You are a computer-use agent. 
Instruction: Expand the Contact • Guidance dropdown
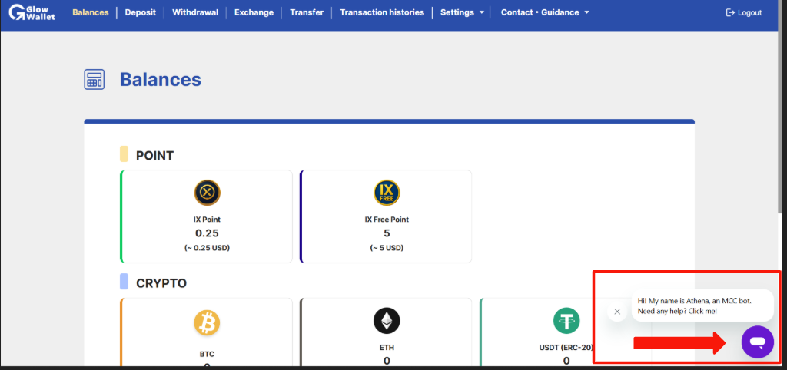[x=545, y=12]
